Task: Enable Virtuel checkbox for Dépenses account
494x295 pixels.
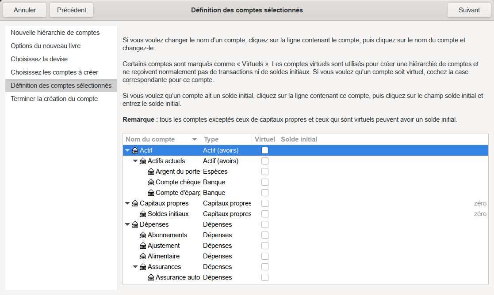Action: click(x=265, y=224)
